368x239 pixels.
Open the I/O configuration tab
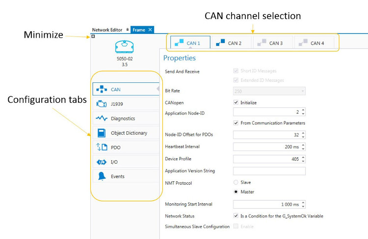pyautogui.click(x=126, y=162)
